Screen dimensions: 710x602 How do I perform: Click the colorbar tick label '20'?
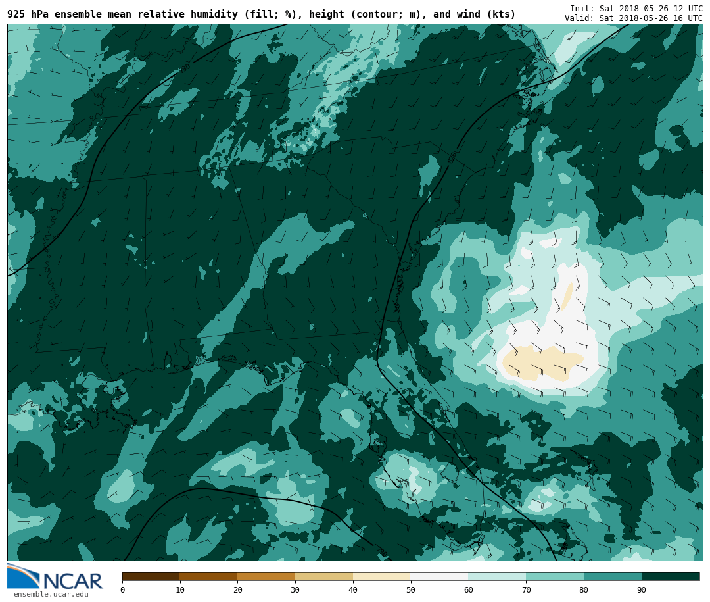pyautogui.click(x=238, y=589)
